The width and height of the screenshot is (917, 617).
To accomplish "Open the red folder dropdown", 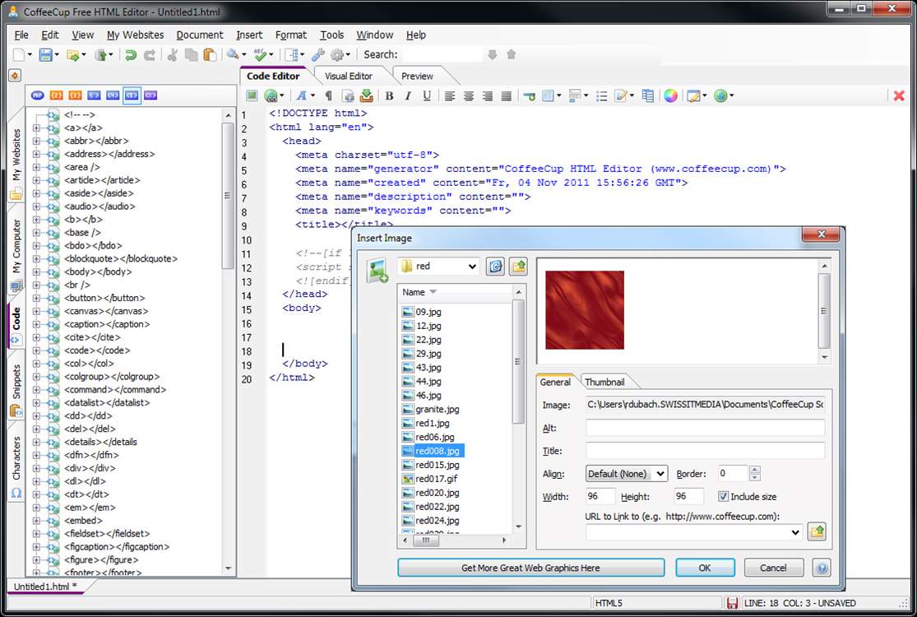I will coord(472,267).
